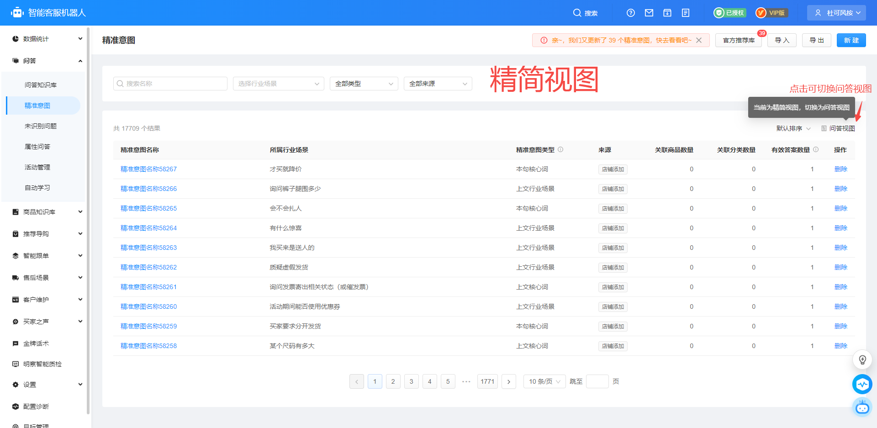Image resolution: width=877 pixels, height=428 pixels.
Task: Click the download box icon in header
Action: (x=667, y=13)
